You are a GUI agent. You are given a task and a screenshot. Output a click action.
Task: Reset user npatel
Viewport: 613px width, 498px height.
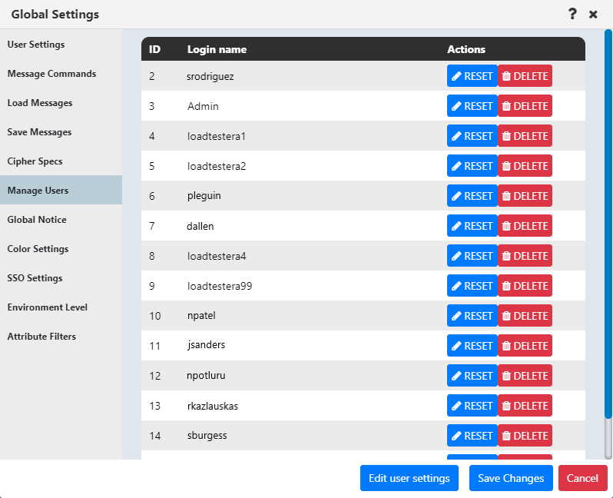[x=472, y=316]
